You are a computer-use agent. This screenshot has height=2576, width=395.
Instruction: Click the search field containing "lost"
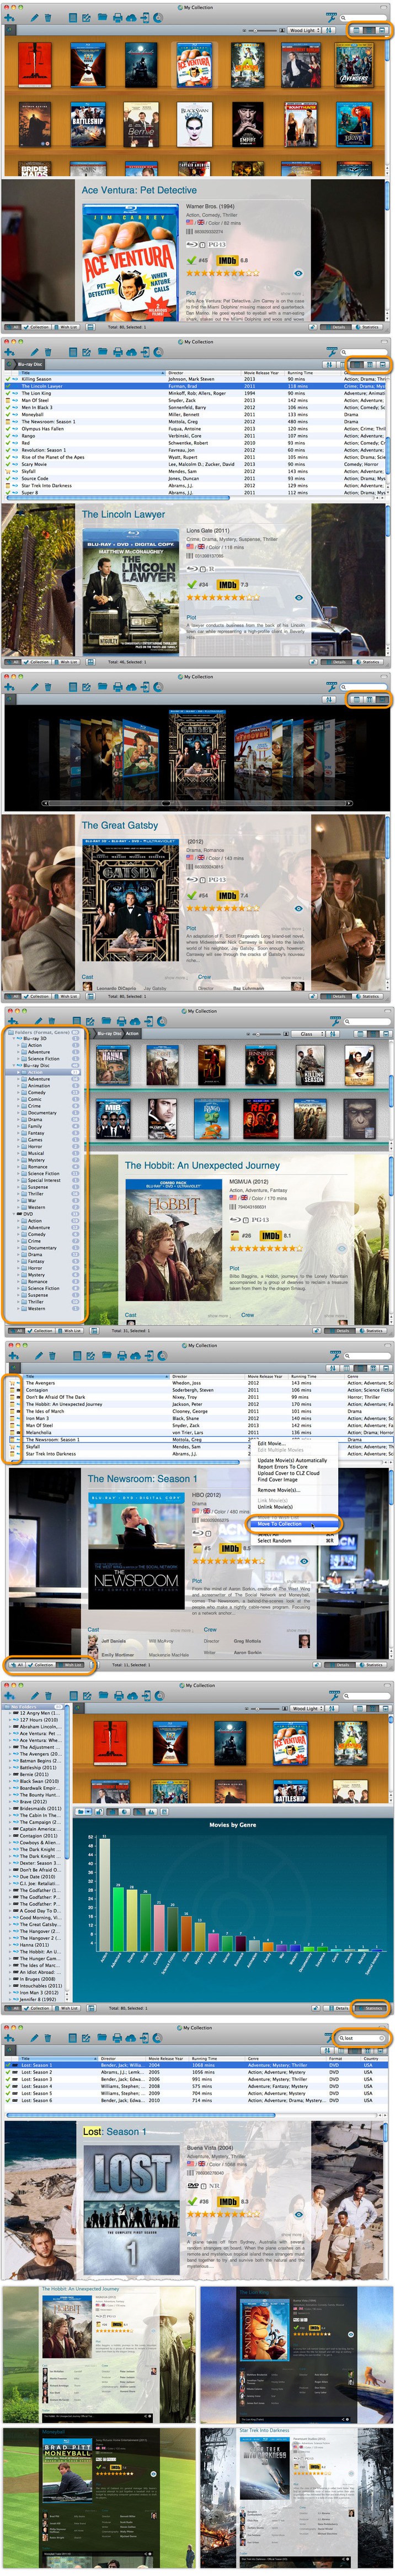click(x=362, y=2037)
